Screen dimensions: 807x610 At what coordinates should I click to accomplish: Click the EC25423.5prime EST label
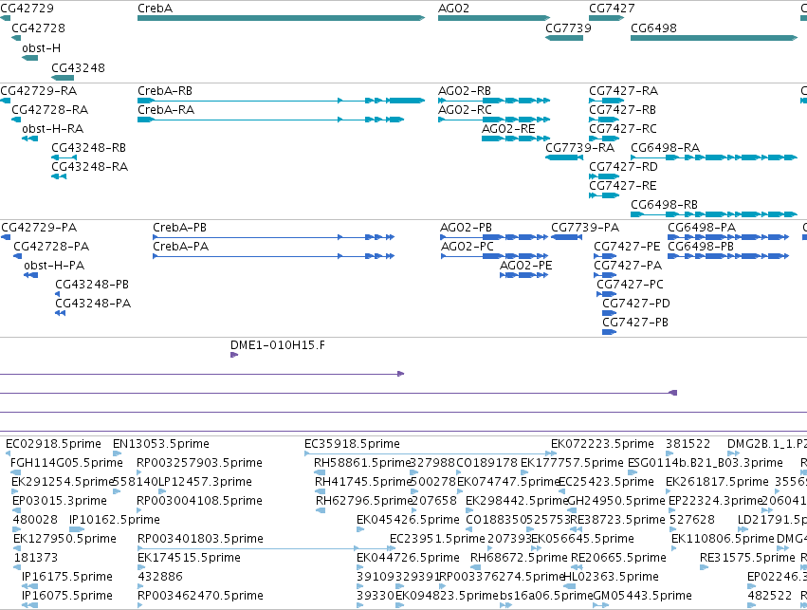[606, 482]
